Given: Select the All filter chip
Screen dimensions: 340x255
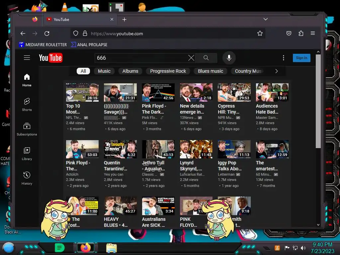Looking at the screenshot, I should coord(83,71).
